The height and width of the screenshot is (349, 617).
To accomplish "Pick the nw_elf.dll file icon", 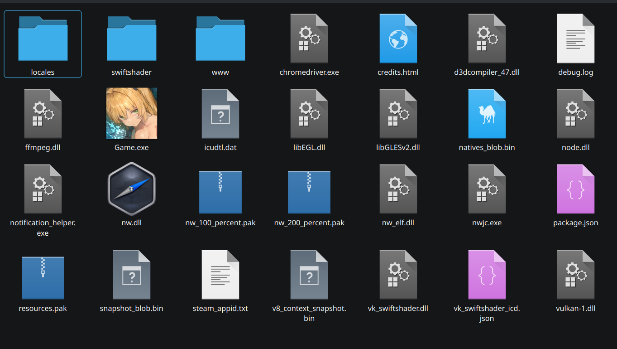I will (x=398, y=189).
